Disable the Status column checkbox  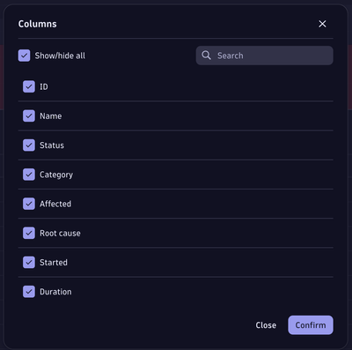click(x=29, y=145)
